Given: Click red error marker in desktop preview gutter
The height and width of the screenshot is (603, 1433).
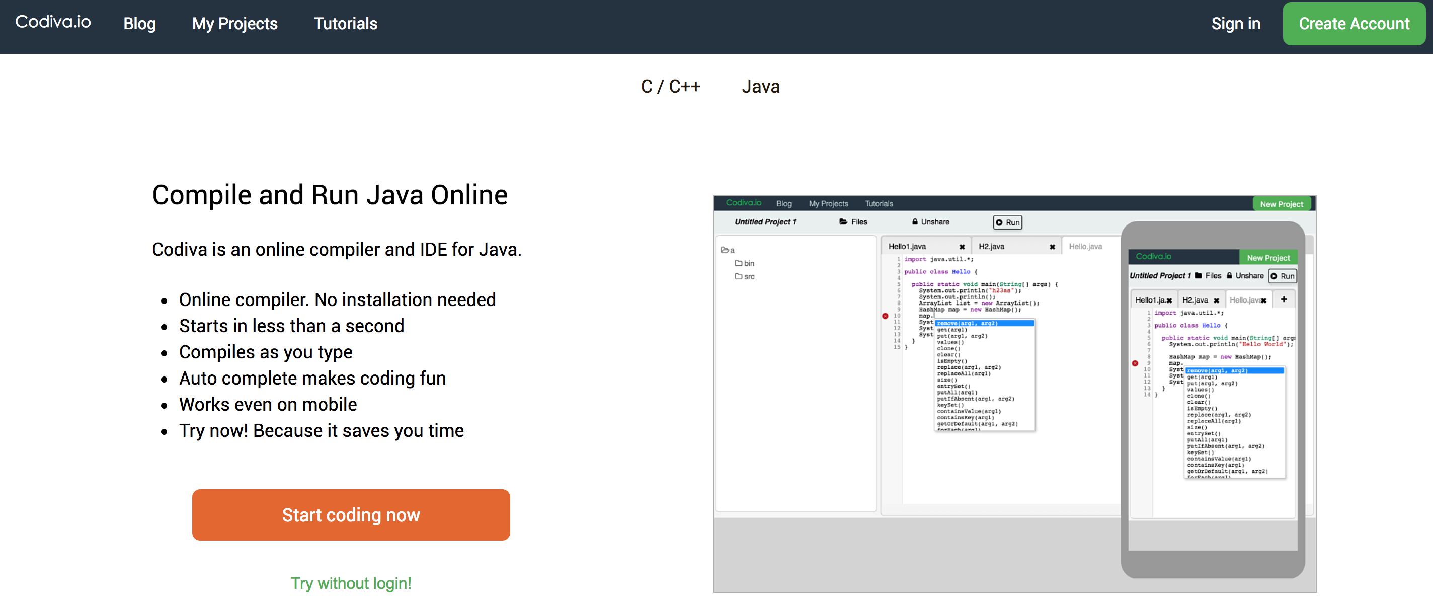Looking at the screenshot, I should click(x=885, y=316).
